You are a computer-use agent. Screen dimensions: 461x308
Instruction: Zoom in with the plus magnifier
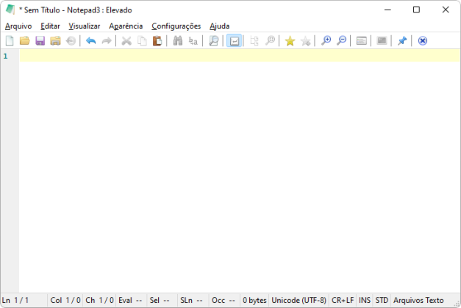point(326,41)
